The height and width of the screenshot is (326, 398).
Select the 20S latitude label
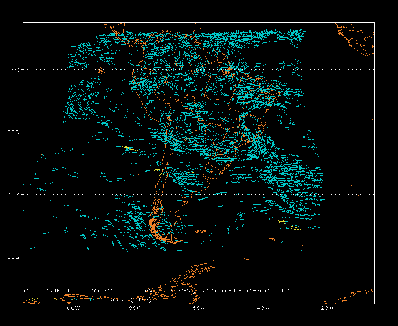(x=13, y=132)
